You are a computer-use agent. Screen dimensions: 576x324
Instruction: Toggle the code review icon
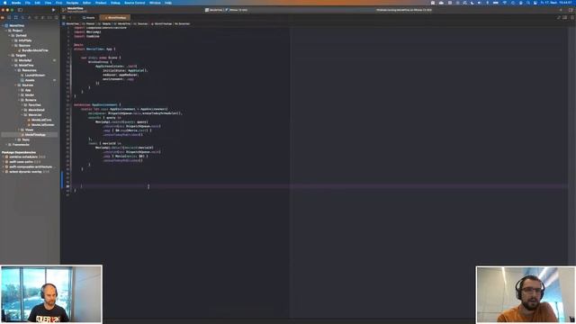(559, 17)
